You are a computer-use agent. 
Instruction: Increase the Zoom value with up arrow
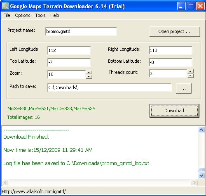89,72
